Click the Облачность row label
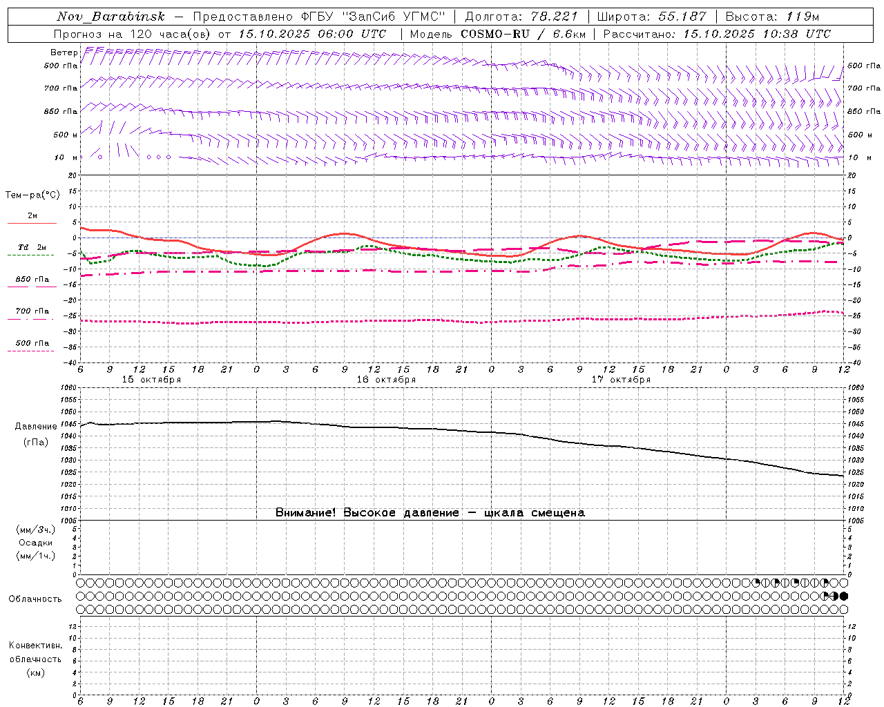The image size is (884, 707). (35, 599)
